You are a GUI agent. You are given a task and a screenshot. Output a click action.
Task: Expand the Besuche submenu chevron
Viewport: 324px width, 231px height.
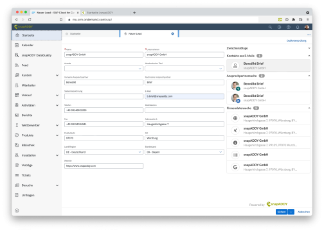pyautogui.click(x=57, y=185)
